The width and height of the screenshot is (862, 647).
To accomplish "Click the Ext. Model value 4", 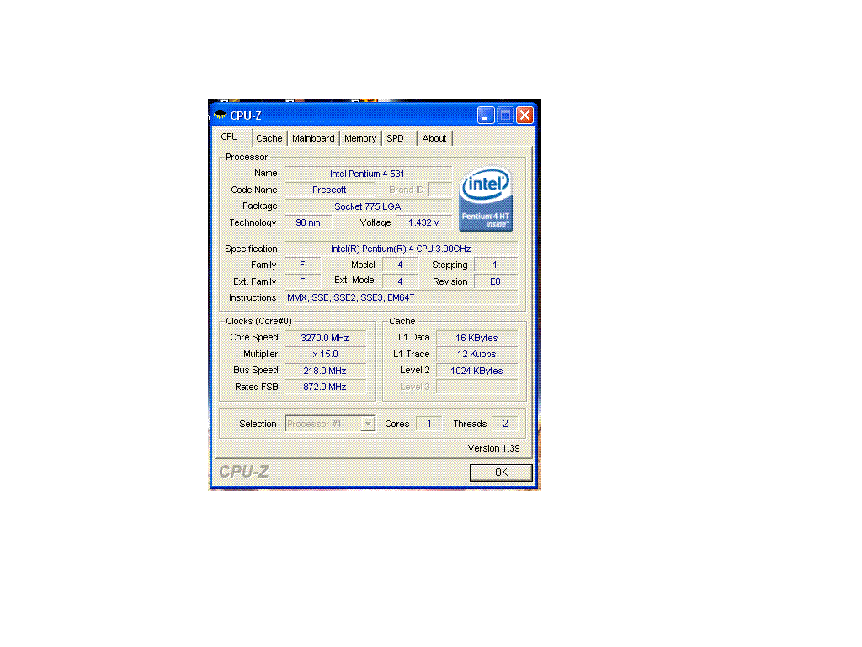I will (x=400, y=281).
